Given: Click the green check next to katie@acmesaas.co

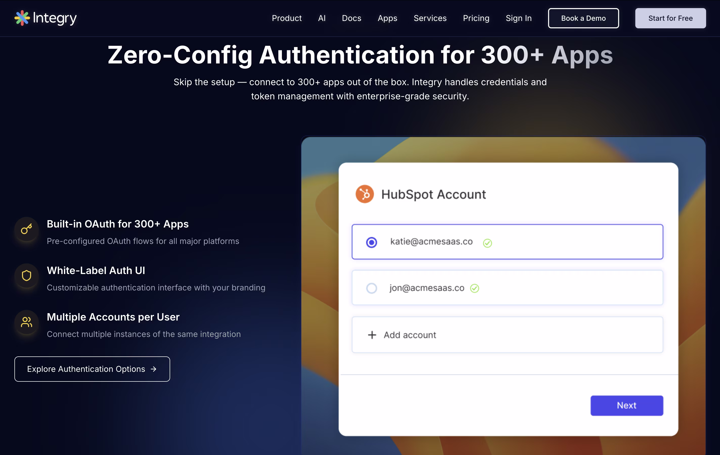Looking at the screenshot, I should [487, 243].
